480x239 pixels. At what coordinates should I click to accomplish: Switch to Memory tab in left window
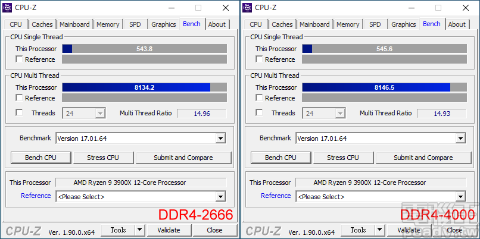pyautogui.click(x=108, y=24)
